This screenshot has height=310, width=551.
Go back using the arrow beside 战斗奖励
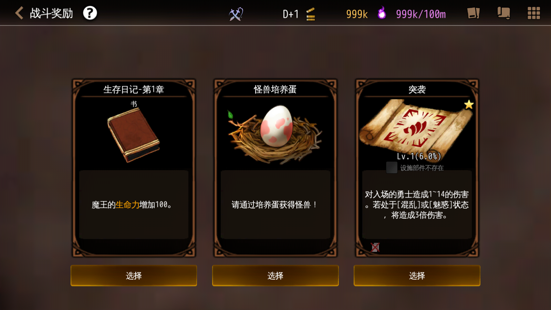tap(19, 13)
